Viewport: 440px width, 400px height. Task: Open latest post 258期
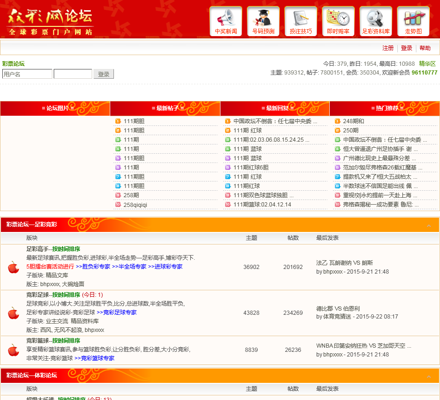pyautogui.click(x=132, y=195)
